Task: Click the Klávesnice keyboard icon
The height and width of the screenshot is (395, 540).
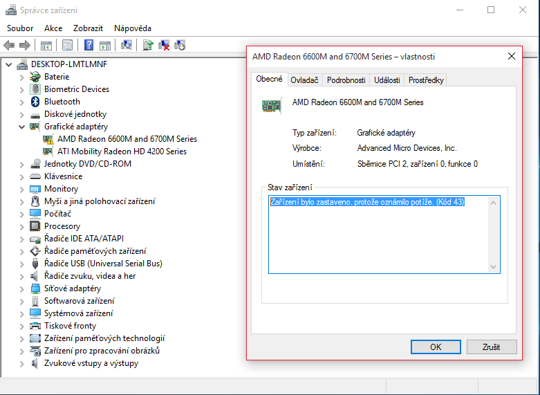Action: tap(35, 176)
